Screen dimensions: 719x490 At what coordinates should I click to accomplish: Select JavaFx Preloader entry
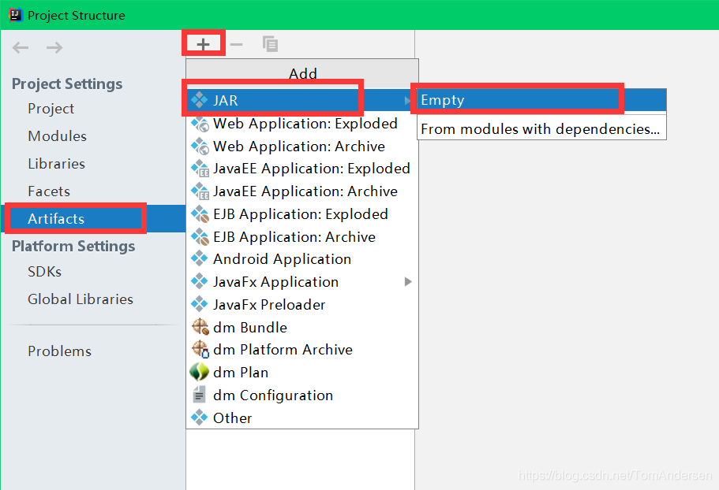coord(302,305)
